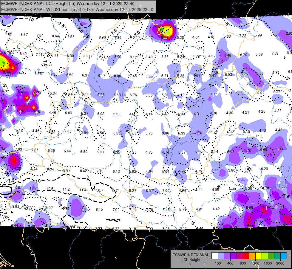Click the wind shear value '6.09'

69,113
